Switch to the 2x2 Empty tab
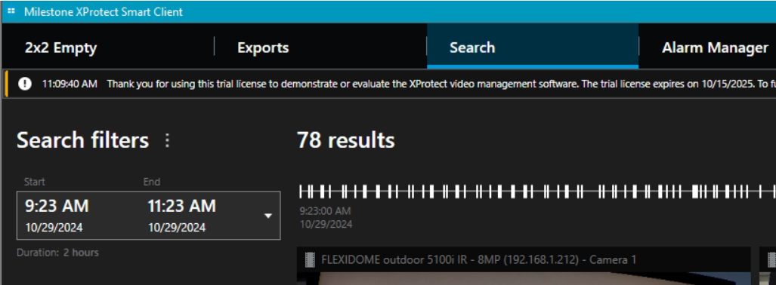776x285 pixels. coord(61,48)
